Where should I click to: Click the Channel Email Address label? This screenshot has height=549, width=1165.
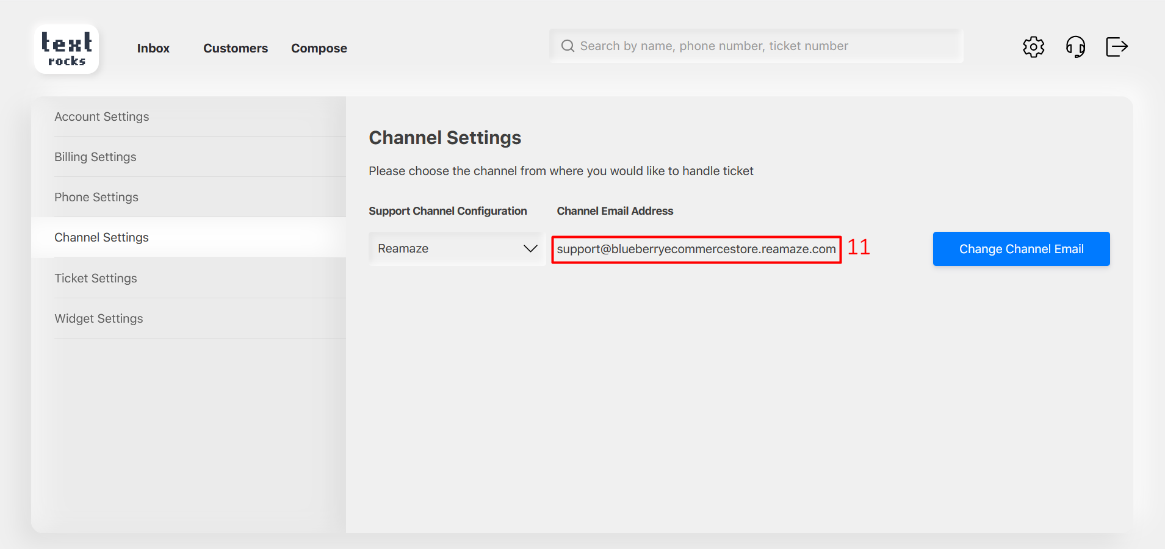(615, 211)
